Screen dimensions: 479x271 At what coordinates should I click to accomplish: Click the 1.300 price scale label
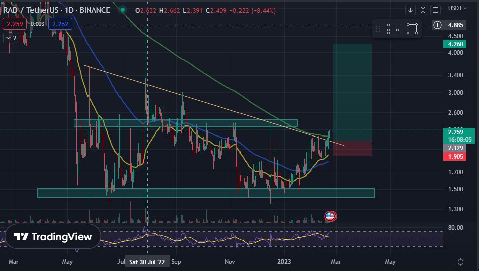coord(455,209)
